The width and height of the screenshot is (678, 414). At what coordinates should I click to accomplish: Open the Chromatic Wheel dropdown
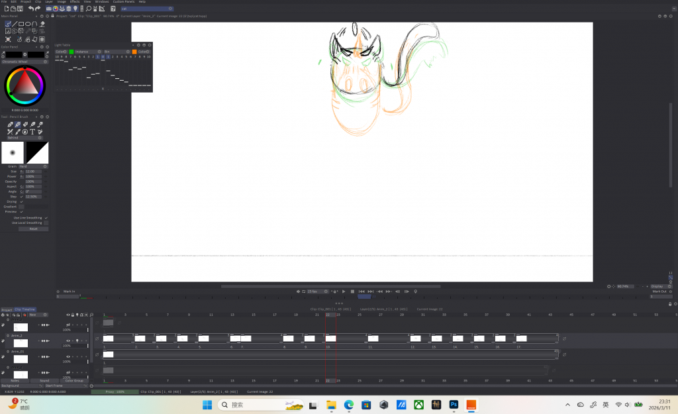click(x=23, y=62)
